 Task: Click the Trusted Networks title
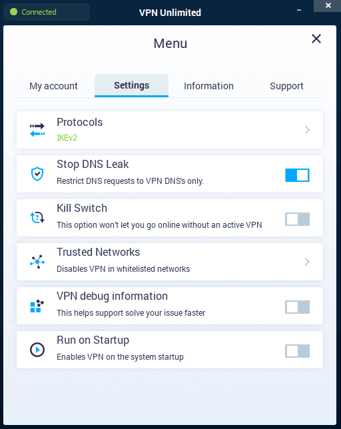(98, 252)
